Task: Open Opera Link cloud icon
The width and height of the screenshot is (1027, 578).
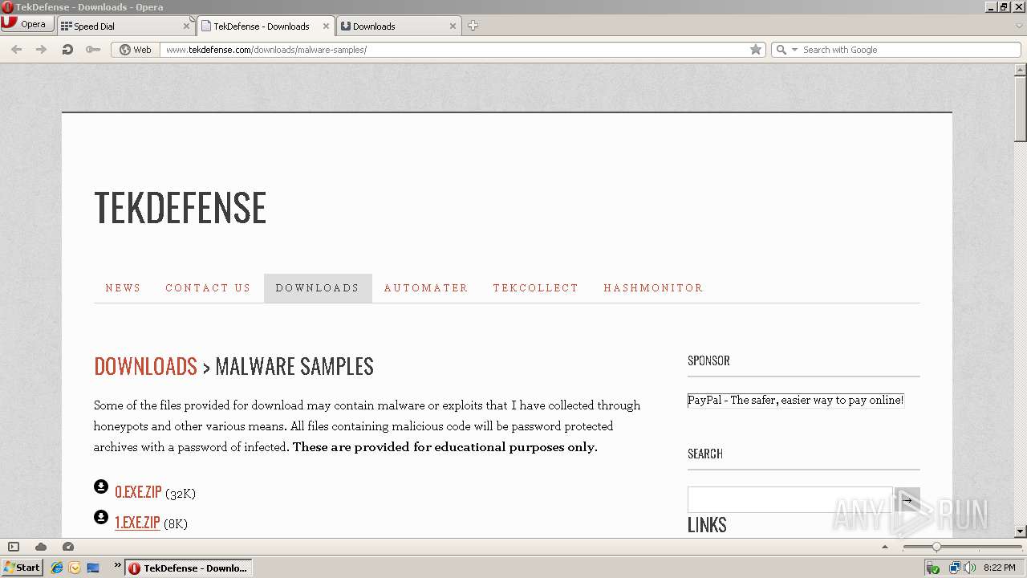Action: tap(41, 547)
